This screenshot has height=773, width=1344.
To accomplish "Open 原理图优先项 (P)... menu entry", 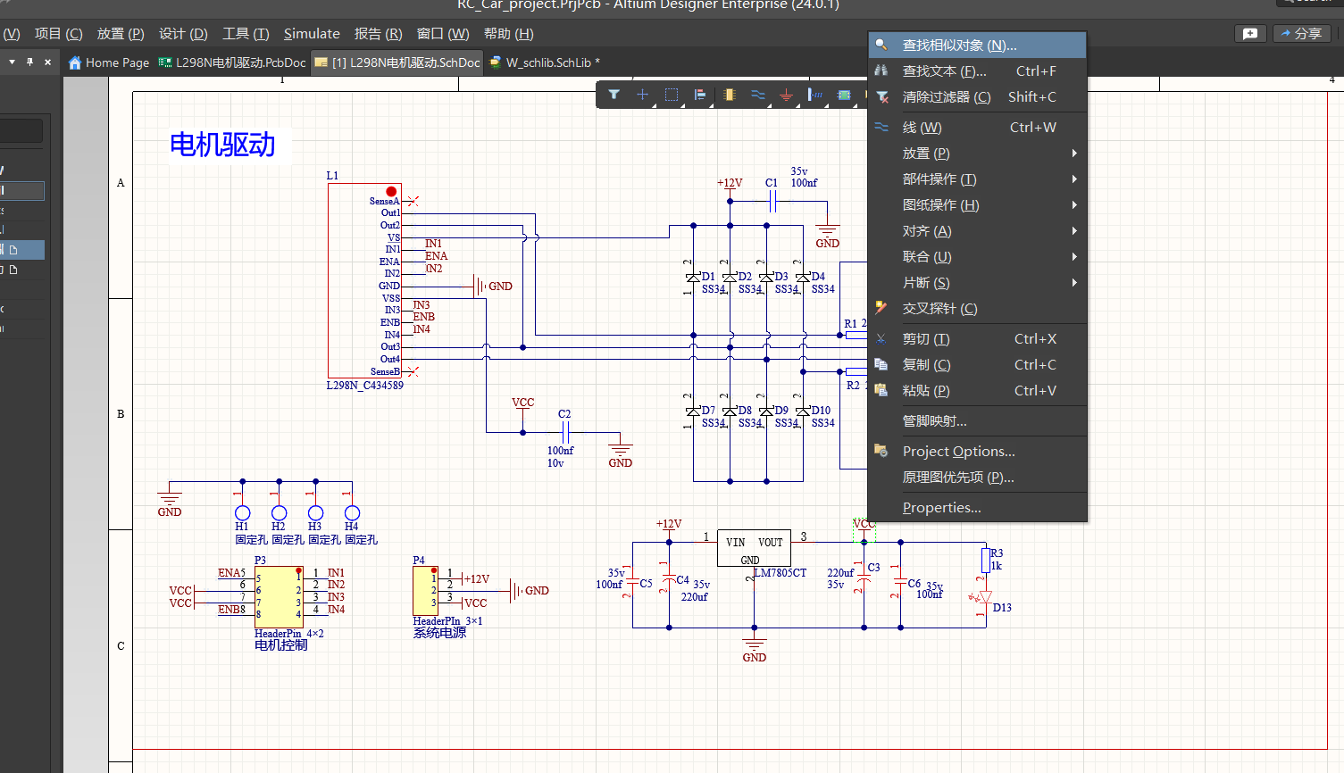I will [977, 477].
